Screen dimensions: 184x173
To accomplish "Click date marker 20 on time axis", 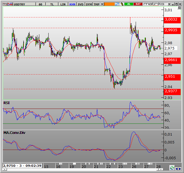I will click(84, 167).
